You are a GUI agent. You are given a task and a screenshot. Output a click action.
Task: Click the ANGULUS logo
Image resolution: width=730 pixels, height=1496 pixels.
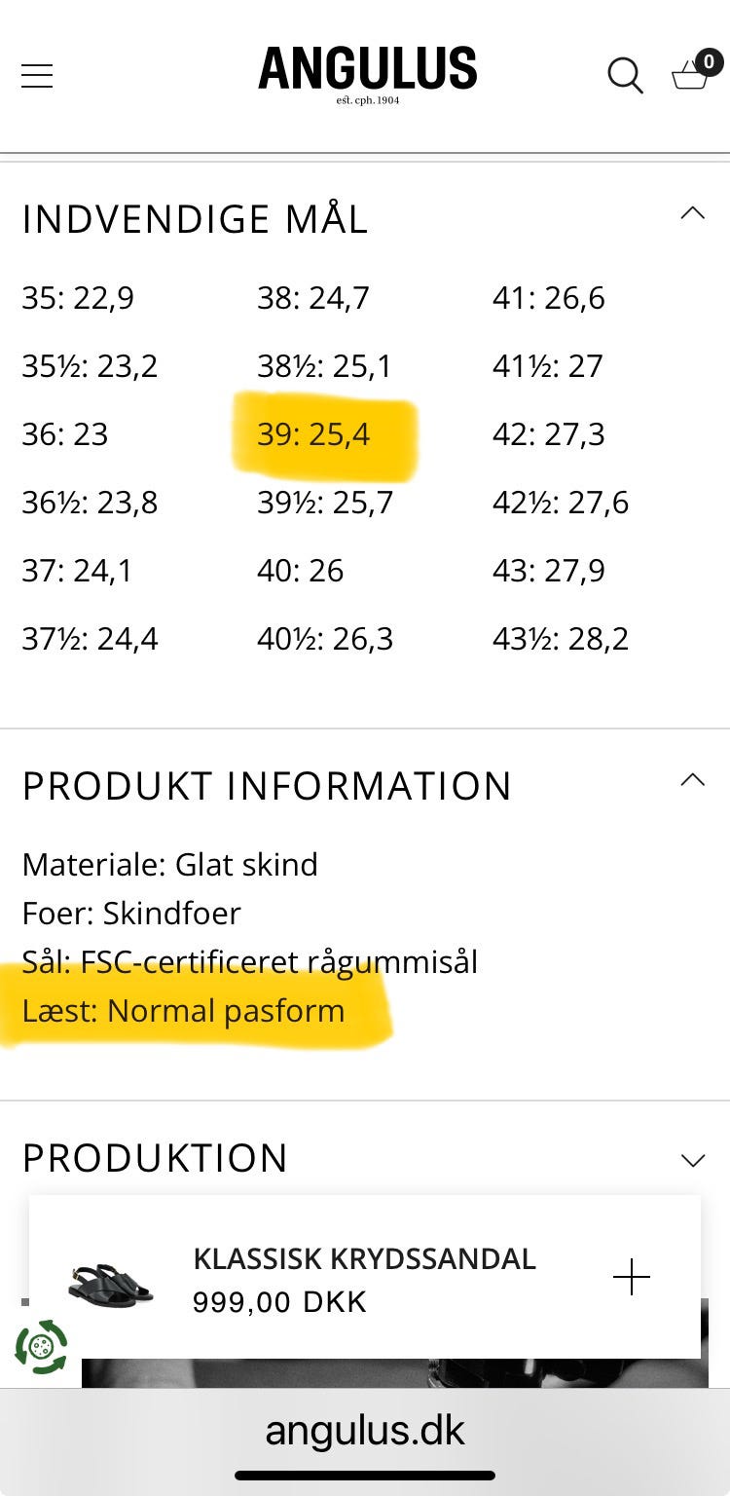point(367,72)
